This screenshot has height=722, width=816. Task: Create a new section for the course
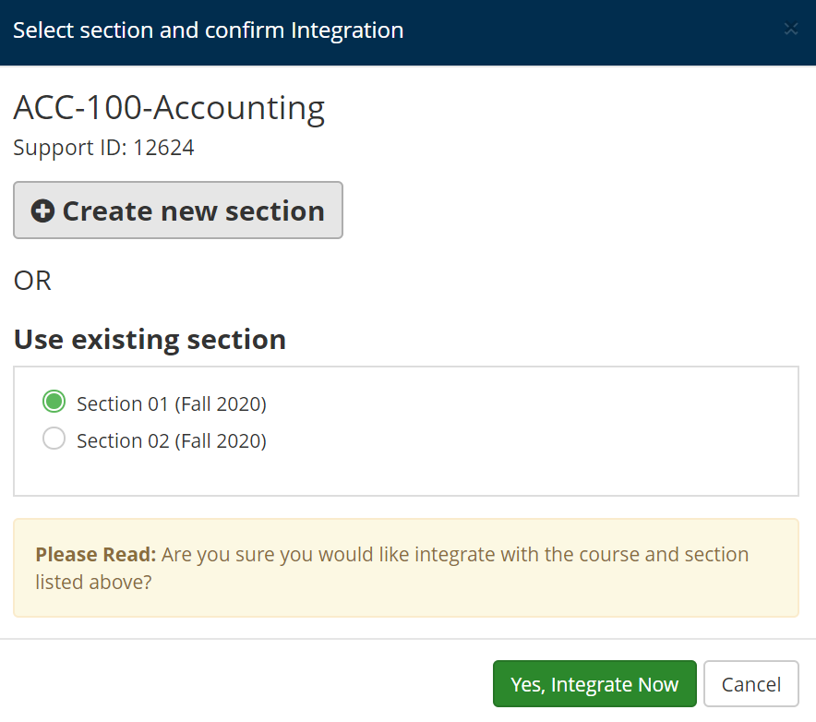tap(178, 211)
